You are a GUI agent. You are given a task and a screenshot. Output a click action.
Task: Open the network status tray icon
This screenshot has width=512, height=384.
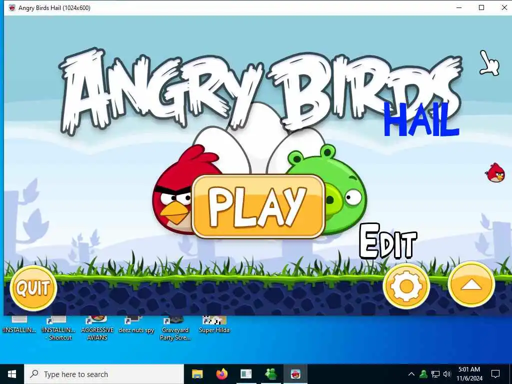pyautogui.click(x=435, y=374)
